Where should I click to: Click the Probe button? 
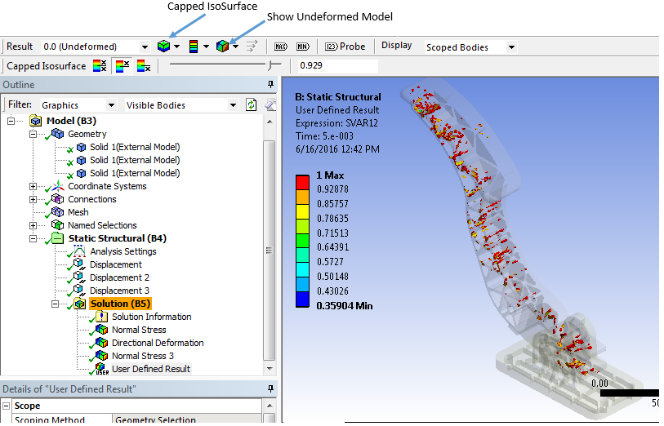click(x=345, y=47)
